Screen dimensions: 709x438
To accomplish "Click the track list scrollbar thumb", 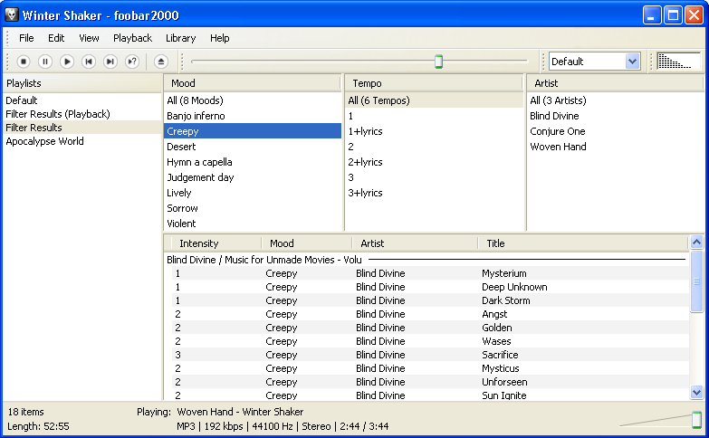I will [697, 281].
